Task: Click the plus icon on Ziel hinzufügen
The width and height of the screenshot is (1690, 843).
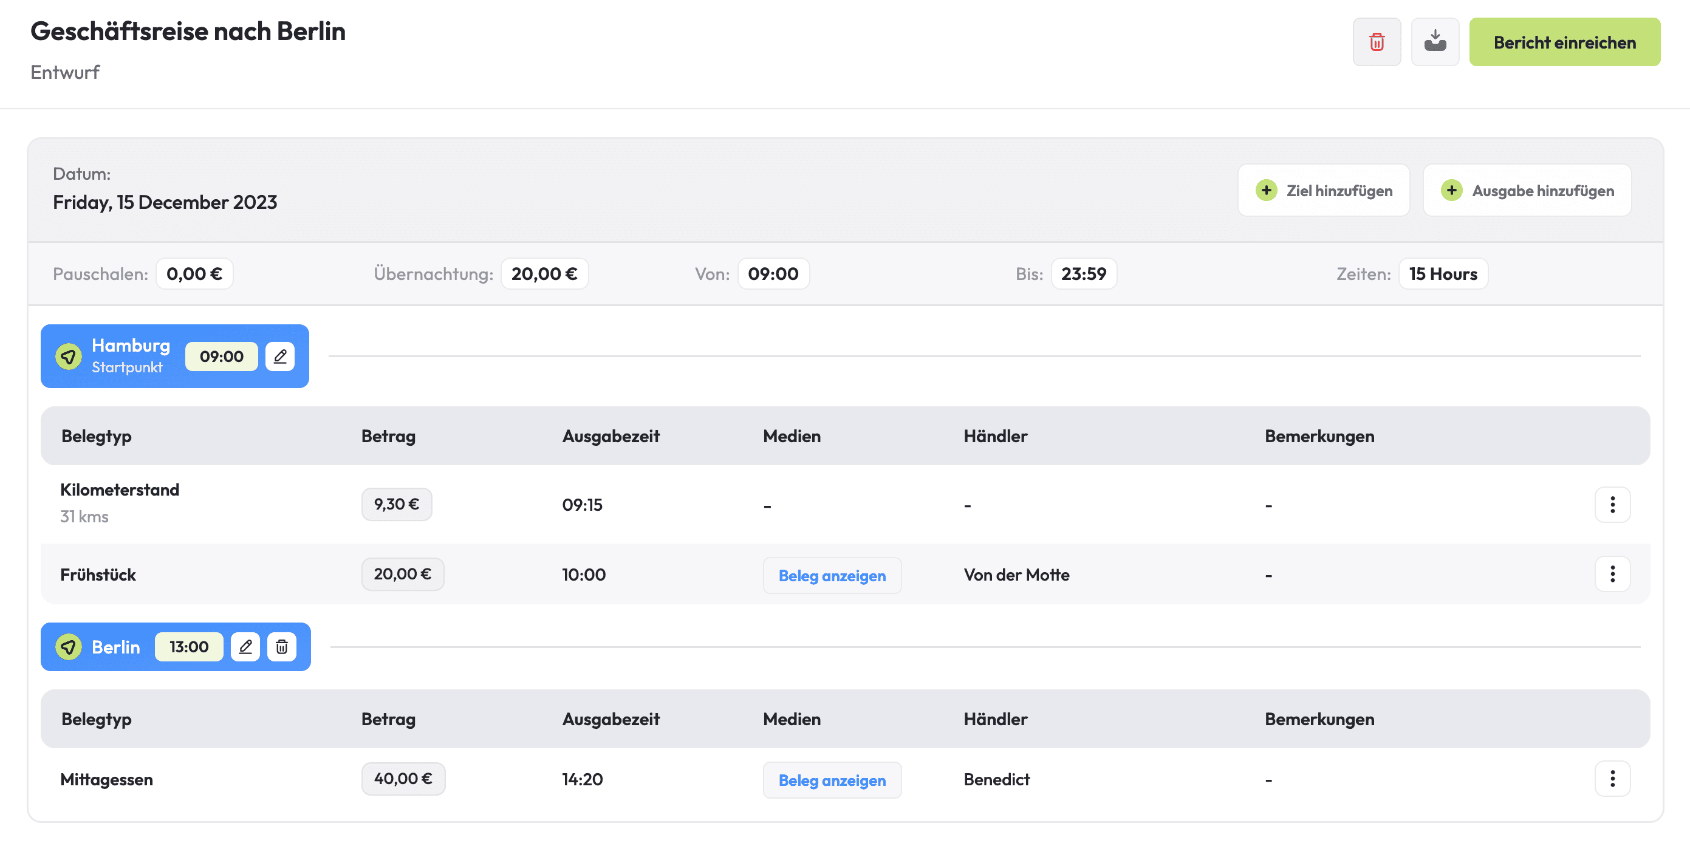Action: tap(1266, 190)
